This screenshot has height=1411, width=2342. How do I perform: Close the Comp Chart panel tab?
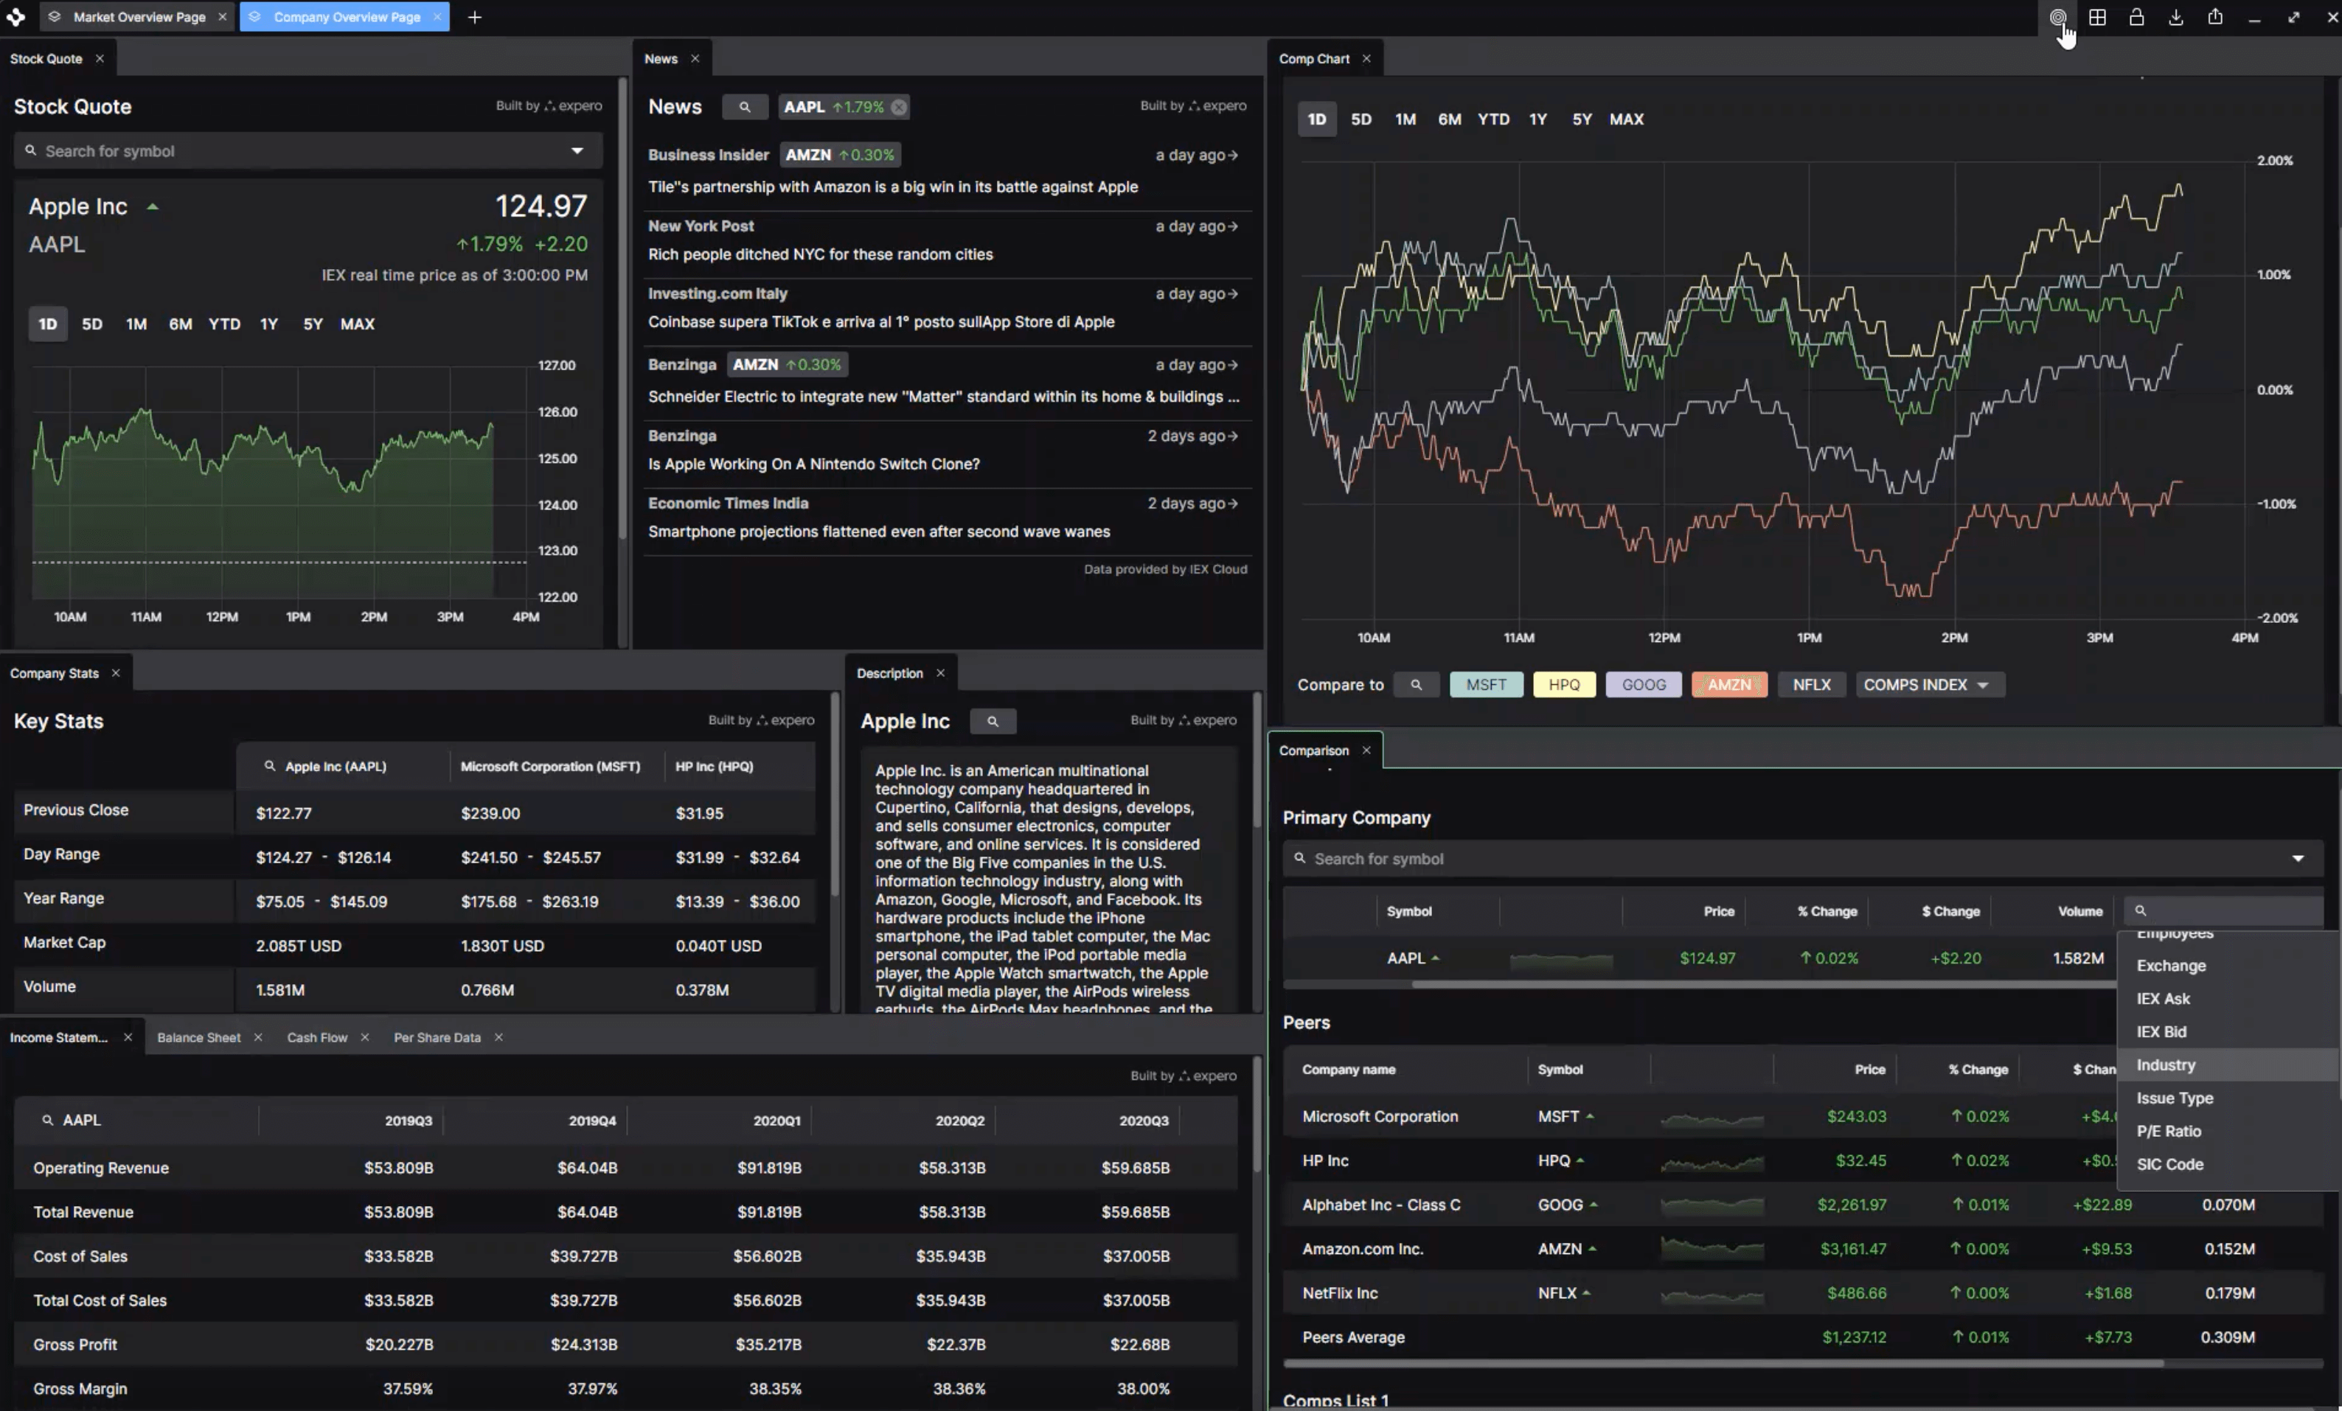coord(1367,59)
